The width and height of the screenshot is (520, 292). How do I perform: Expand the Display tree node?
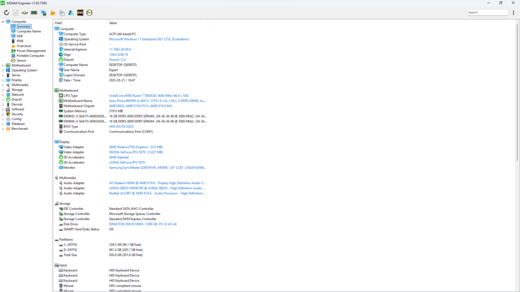click(3, 80)
